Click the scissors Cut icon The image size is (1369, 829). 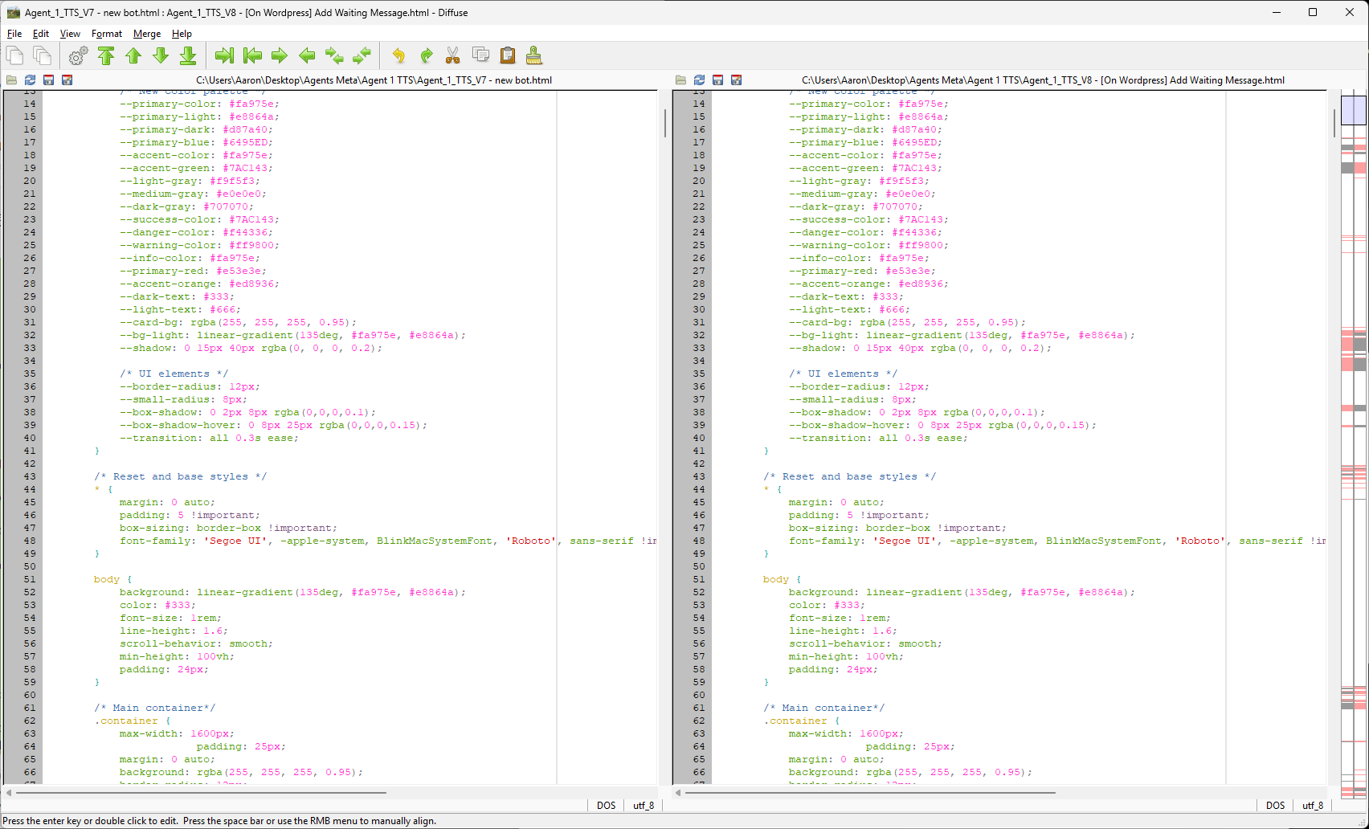click(453, 55)
